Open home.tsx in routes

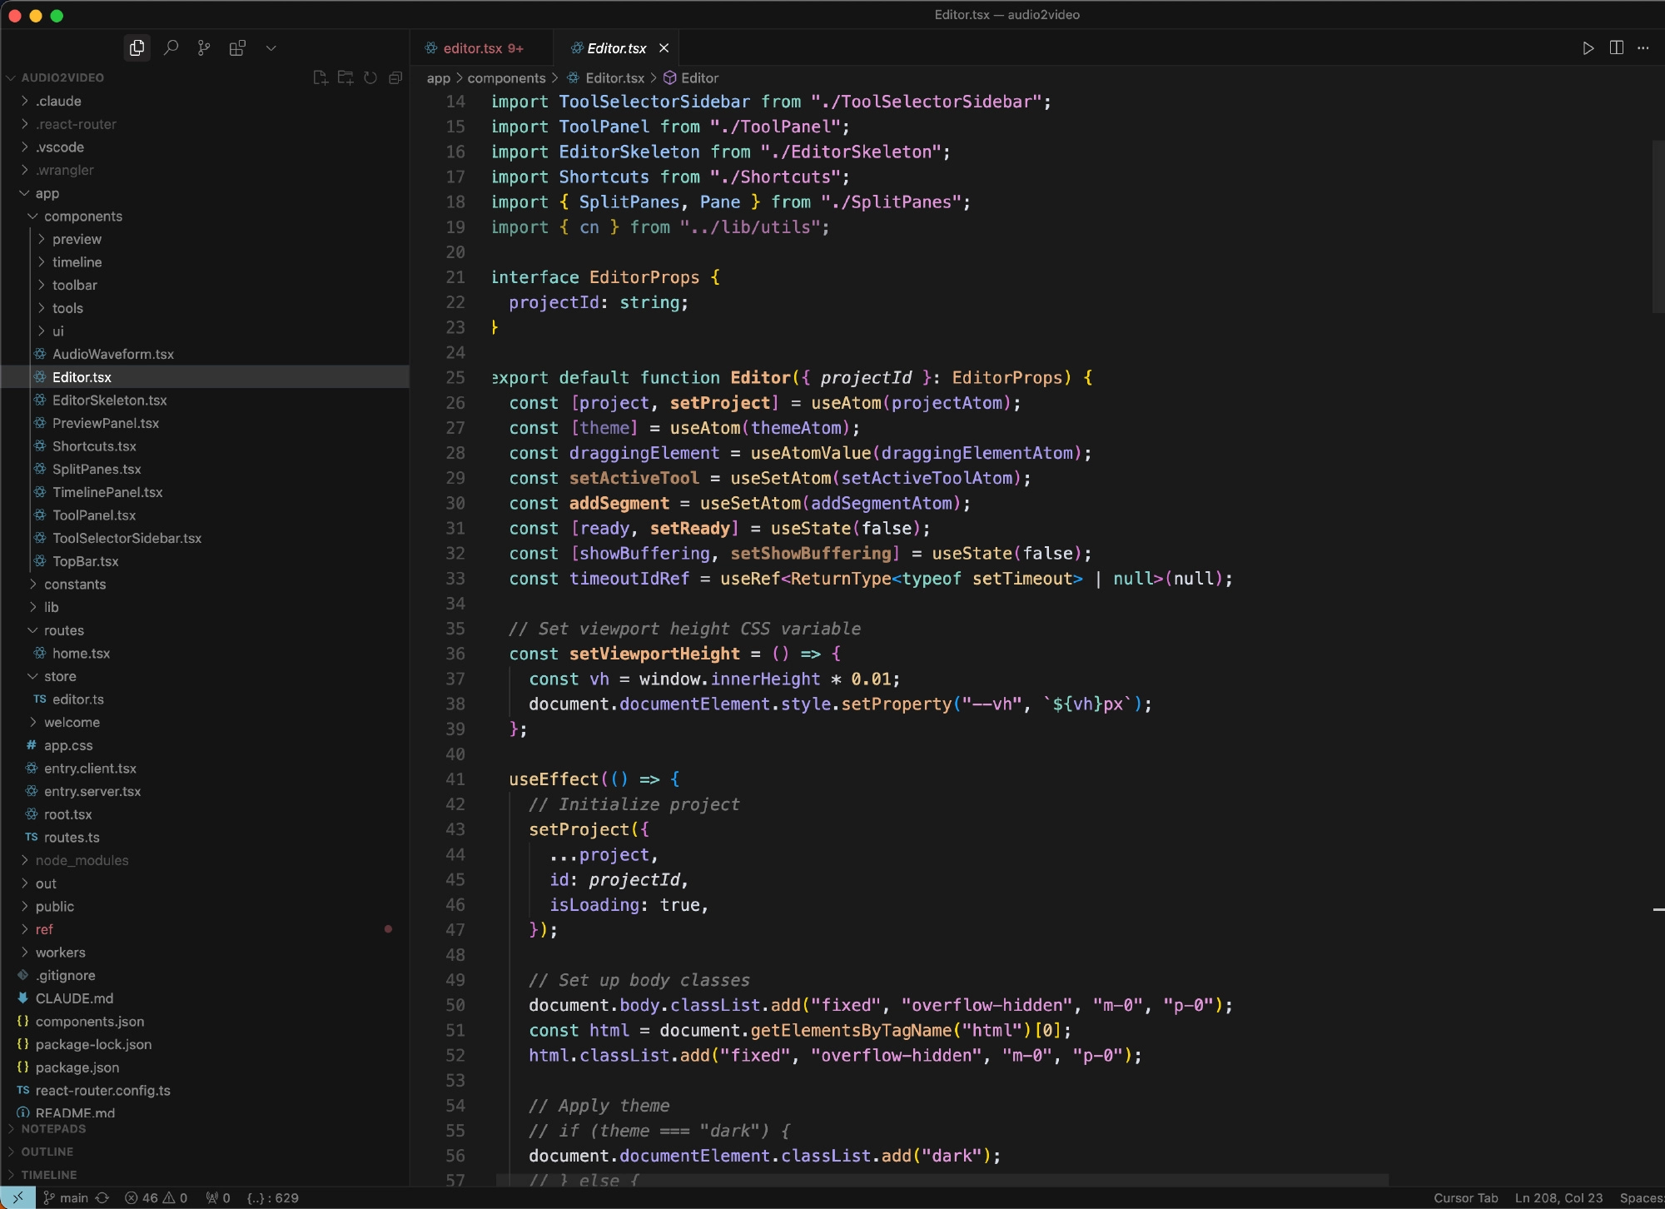click(x=81, y=653)
